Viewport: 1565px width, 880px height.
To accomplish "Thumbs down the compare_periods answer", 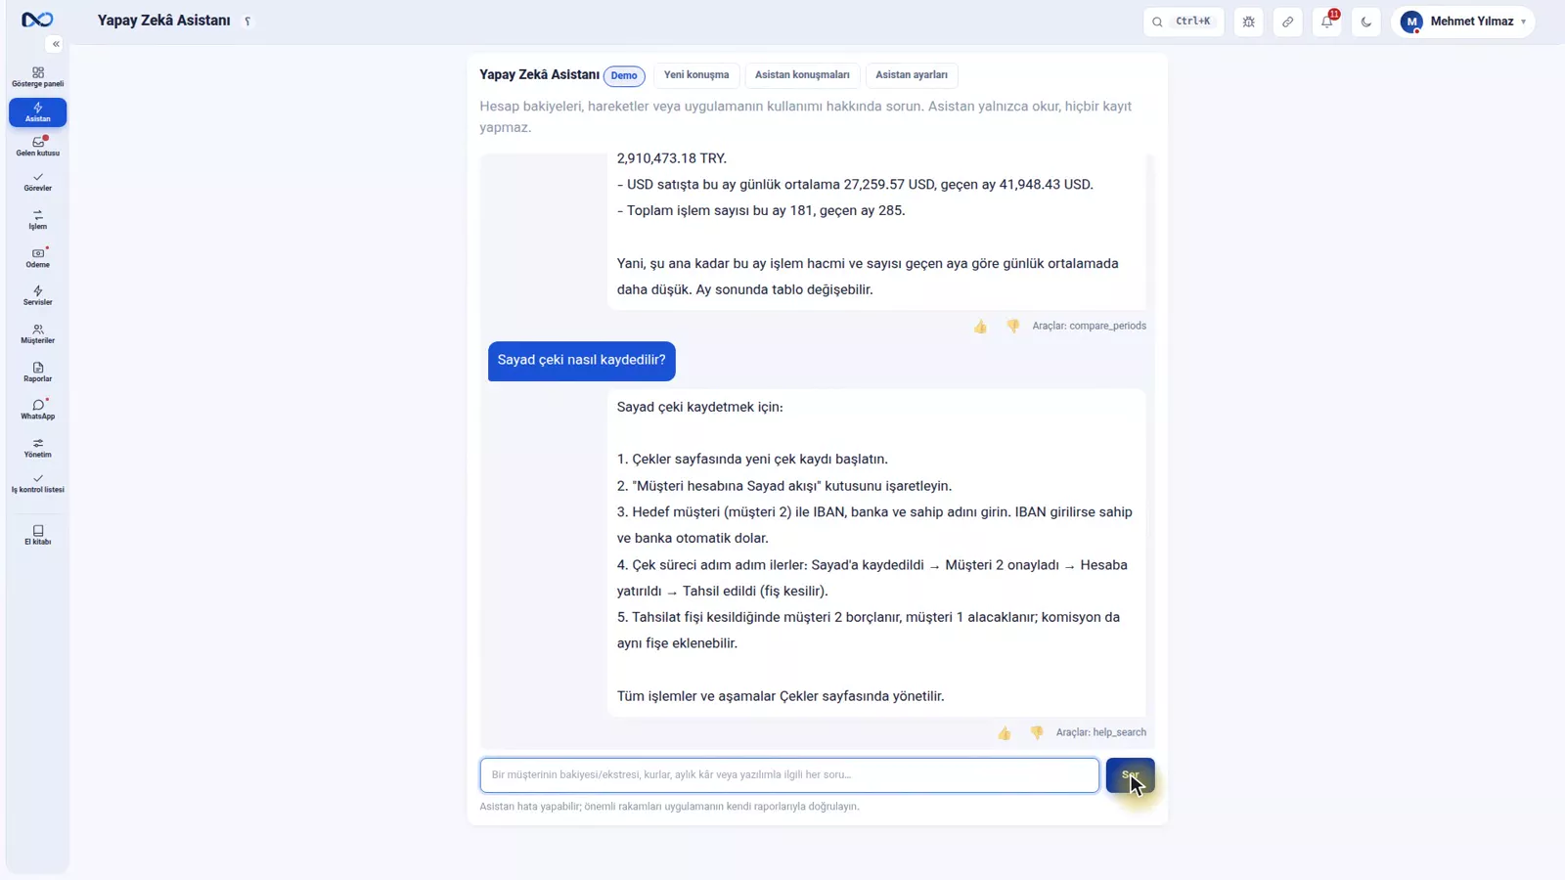I will pyautogui.click(x=1013, y=327).
